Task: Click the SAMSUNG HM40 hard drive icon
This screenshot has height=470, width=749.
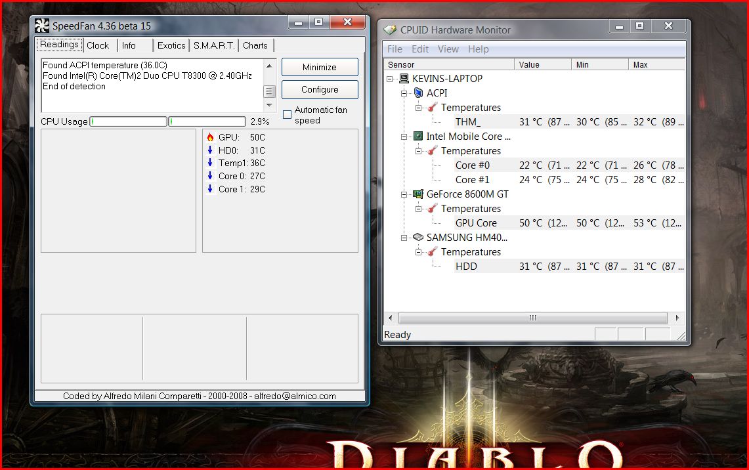Action: (x=418, y=237)
